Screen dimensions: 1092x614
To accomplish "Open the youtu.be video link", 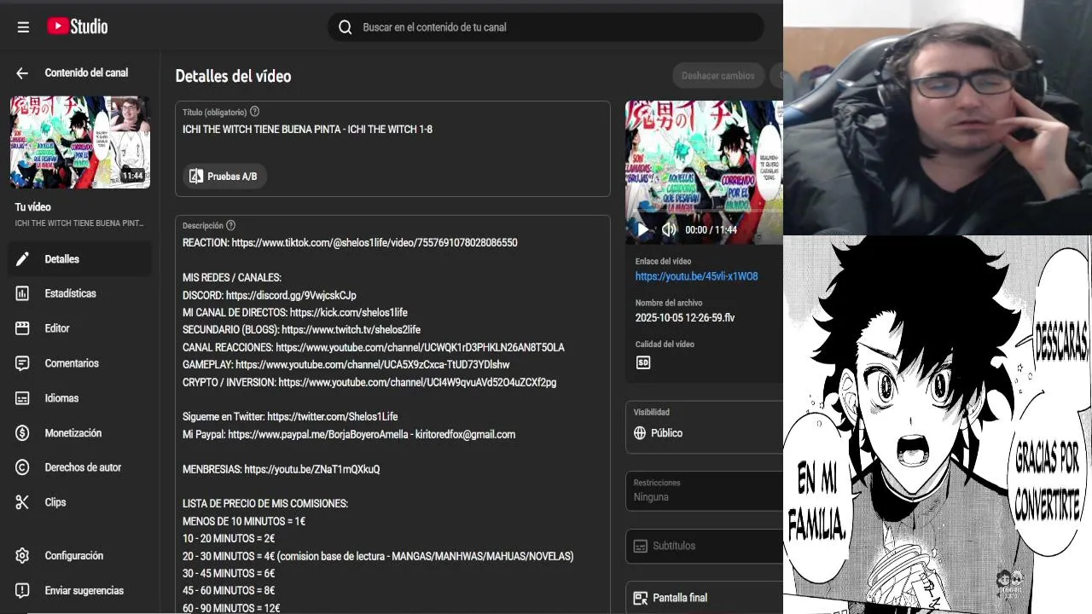I will (696, 276).
